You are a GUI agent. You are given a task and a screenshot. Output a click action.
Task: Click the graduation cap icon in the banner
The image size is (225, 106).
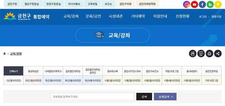[x=99, y=35]
